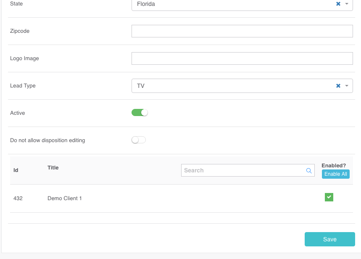Clear the Florida selection in State
Image resolution: width=361 pixels, height=259 pixels.
pos(338,4)
